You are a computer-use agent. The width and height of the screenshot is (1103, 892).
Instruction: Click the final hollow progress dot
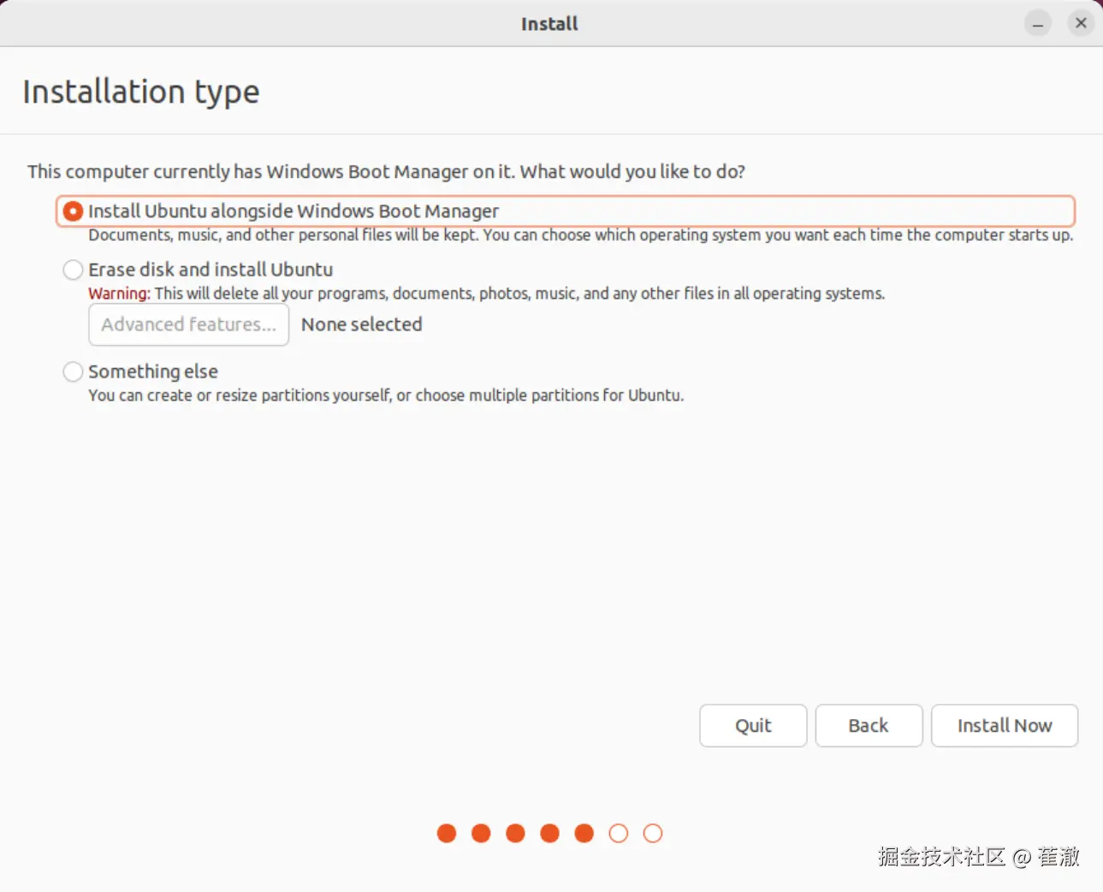653,834
